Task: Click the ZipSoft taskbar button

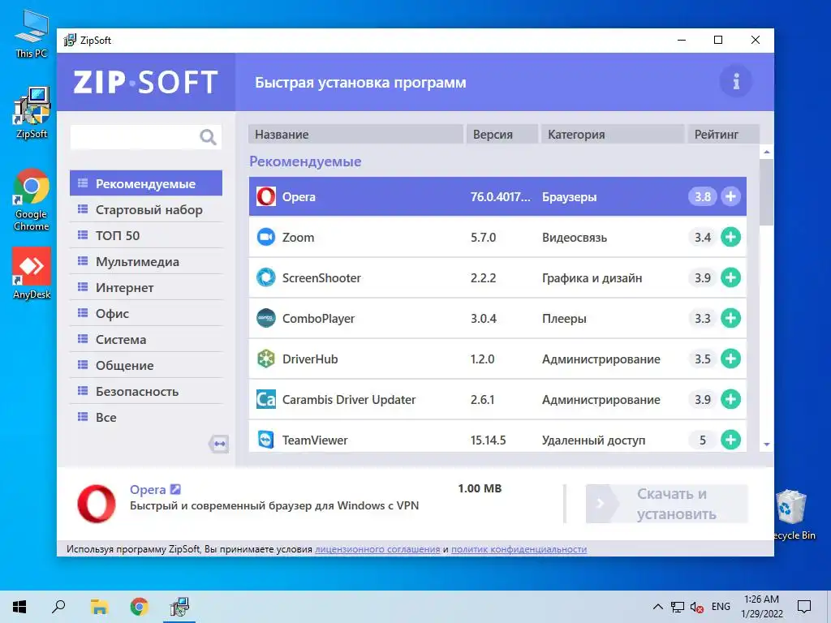Action: coord(179,607)
